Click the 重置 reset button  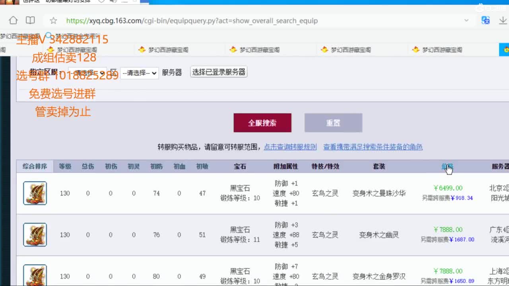[x=333, y=123]
